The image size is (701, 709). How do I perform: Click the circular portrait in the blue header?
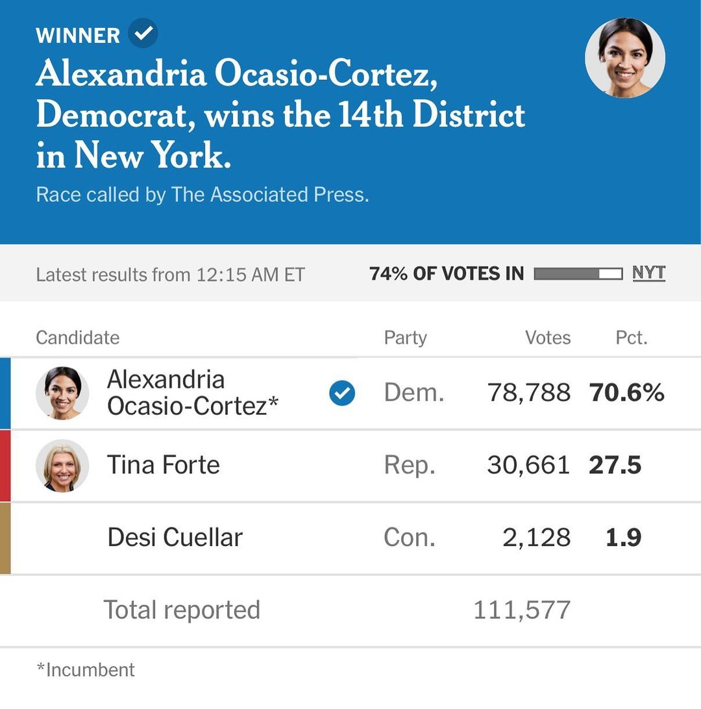pos(625,58)
